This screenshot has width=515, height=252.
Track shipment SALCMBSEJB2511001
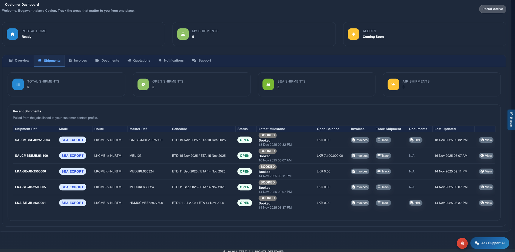pyautogui.click(x=383, y=156)
